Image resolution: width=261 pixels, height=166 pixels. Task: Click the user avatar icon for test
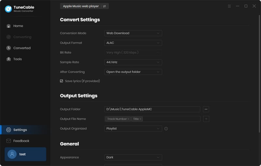[x=12, y=154]
